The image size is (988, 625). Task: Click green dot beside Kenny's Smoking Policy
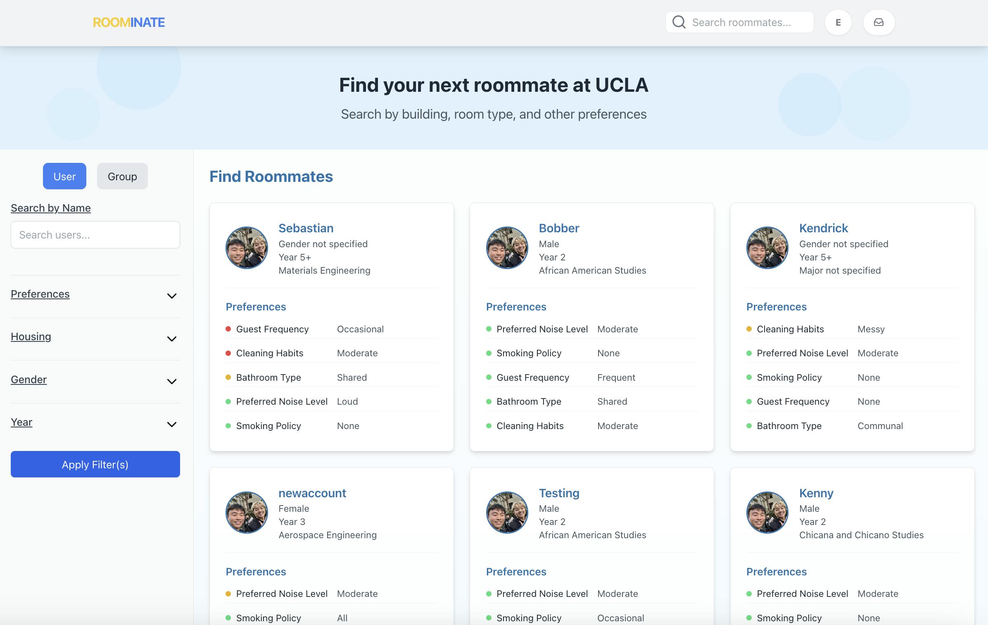click(x=749, y=618)
